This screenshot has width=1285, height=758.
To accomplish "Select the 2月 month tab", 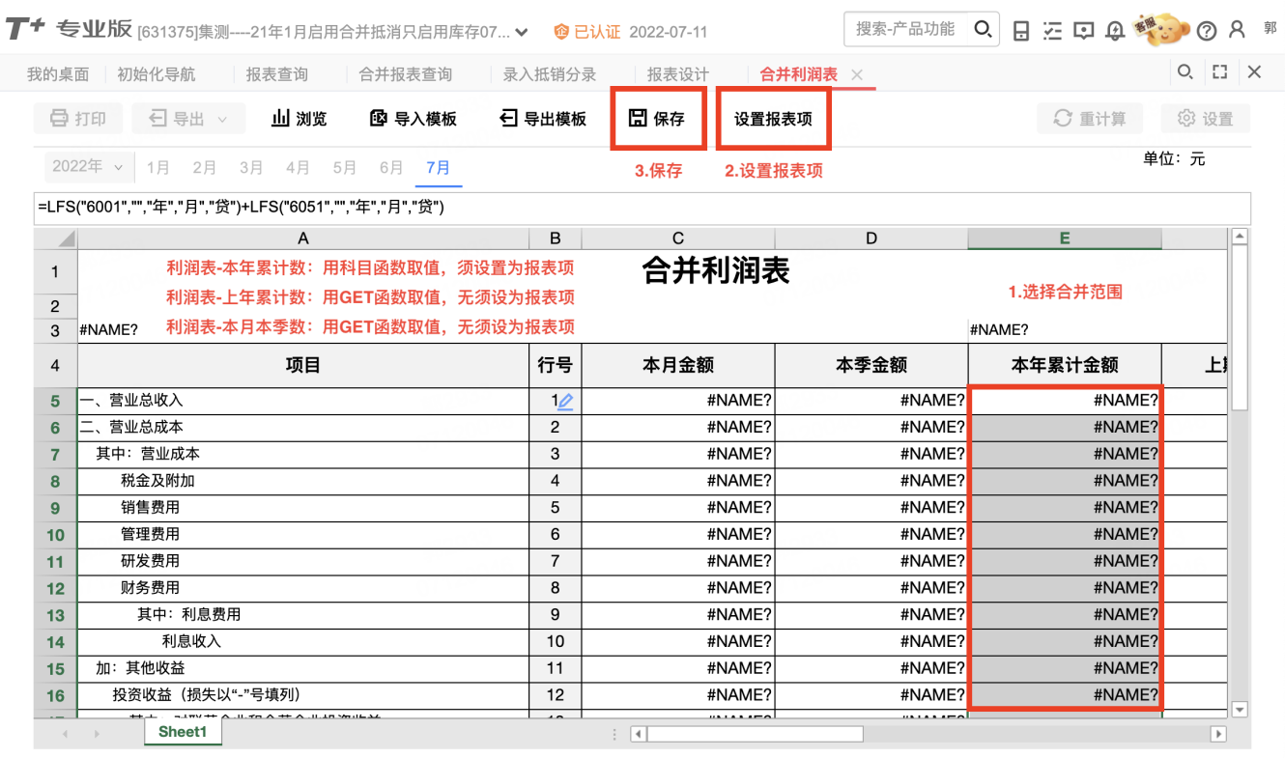I will tap(205, 168).
